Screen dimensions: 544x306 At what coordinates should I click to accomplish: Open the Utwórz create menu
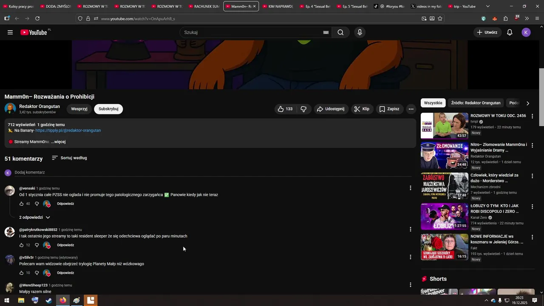coord(487,32)
